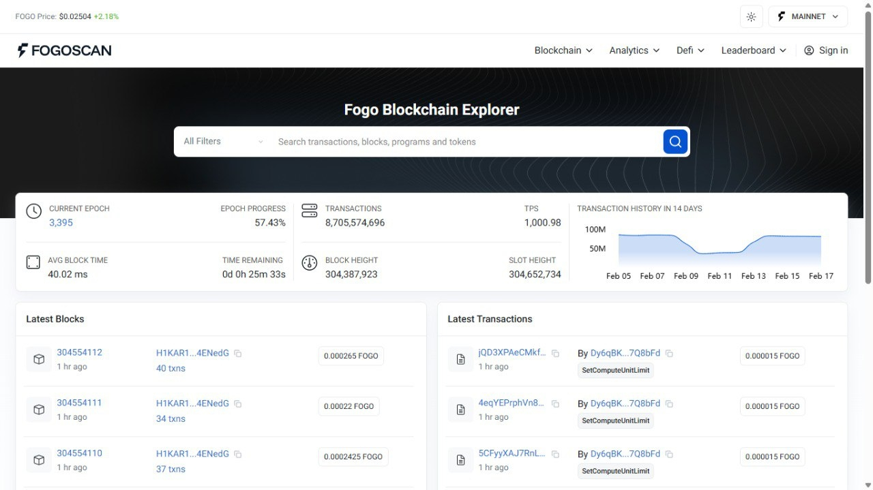The height and width of the screenshot is (490, 873).
Task: Open the 40 txns link for block 304554112
Action: [171, 369]
